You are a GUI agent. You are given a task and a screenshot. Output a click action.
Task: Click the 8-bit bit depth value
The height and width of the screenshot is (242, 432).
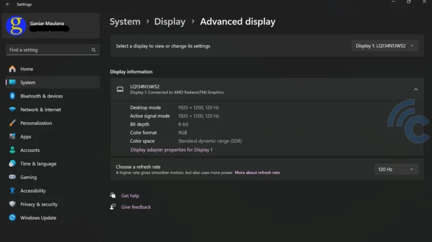(183, 124)
